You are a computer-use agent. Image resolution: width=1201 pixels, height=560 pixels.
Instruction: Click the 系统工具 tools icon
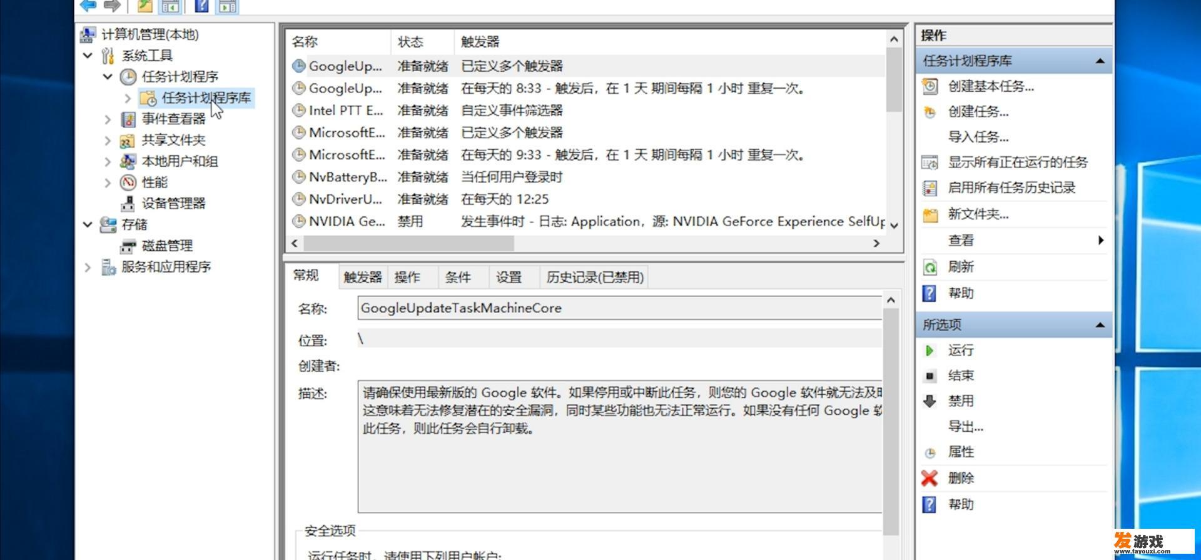[108, 56]
